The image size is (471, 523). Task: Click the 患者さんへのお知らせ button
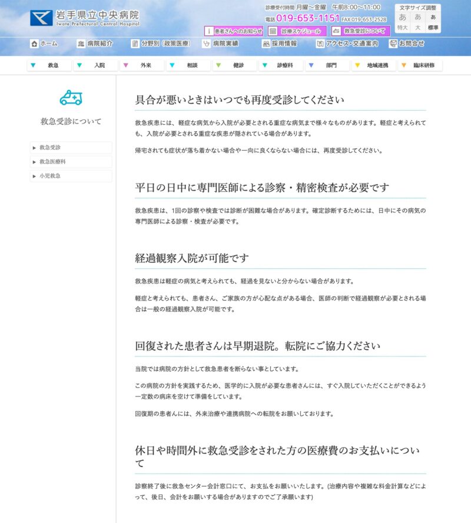tap(234, 31)
